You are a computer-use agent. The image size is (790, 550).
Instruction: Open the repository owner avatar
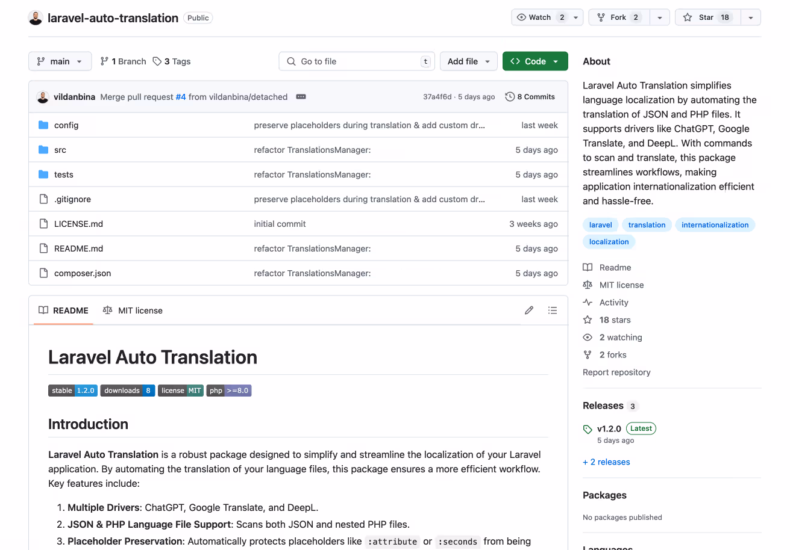(x=36, y=18)
